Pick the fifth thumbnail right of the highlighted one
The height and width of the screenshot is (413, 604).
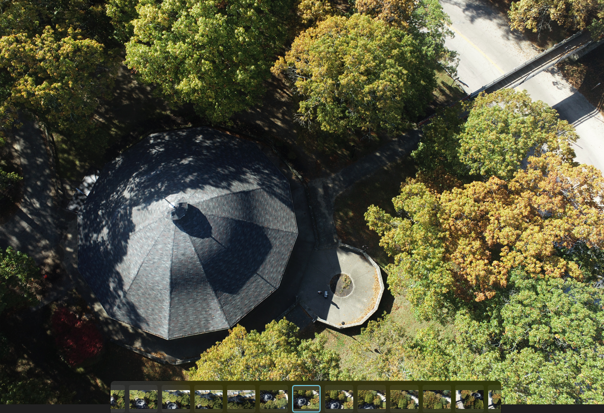[469, 399]
